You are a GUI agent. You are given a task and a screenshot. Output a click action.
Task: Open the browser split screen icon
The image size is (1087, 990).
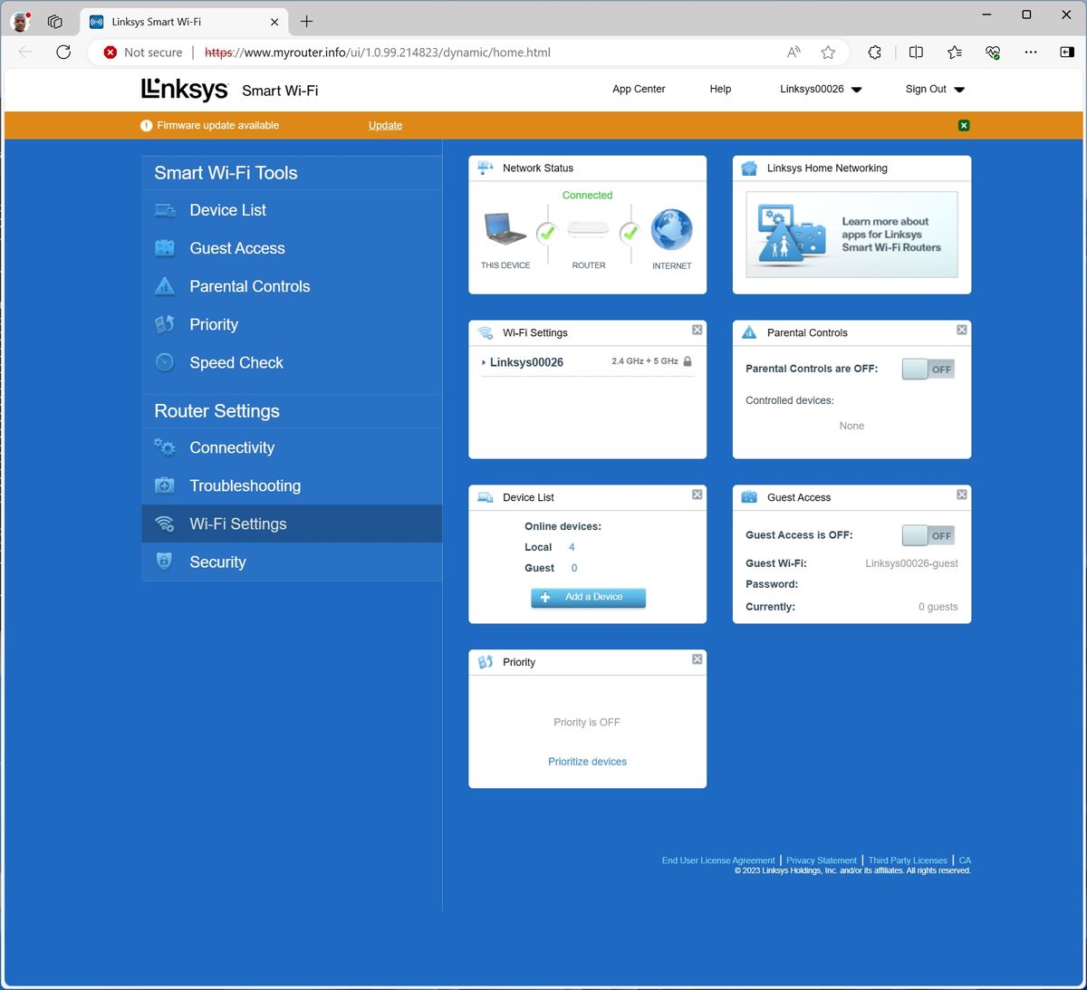916,53
